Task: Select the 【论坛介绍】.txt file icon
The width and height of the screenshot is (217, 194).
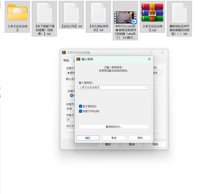Action: coord(71,12)
